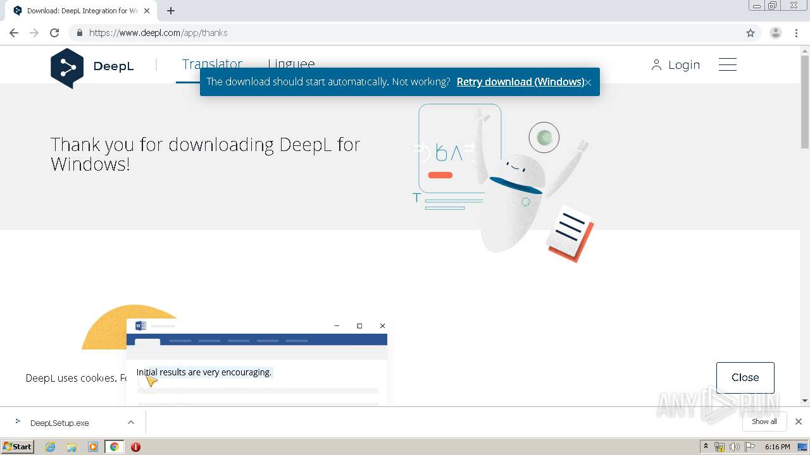Reload the page with refresh icon
Screen dimensions: 810x455
[x=54, y=33]
